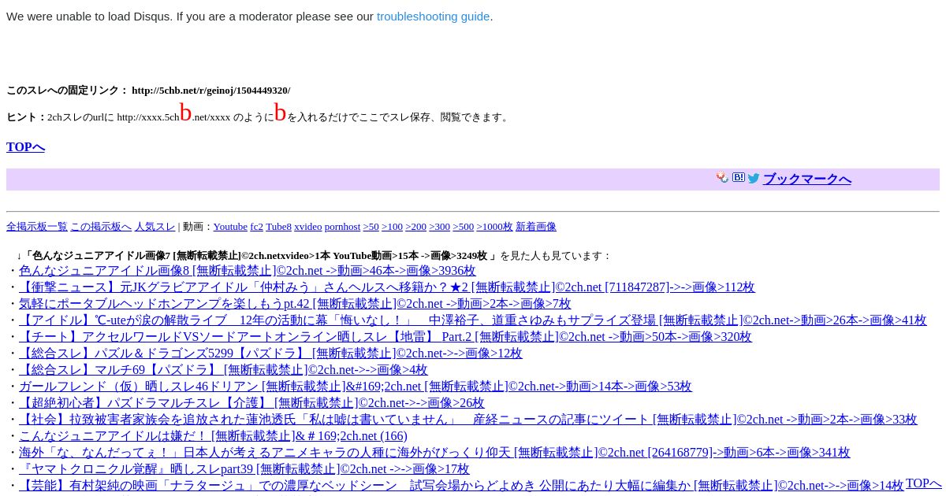Viewport: 946px width, 496px height.
Task: Select Tube8 video filter link
Action: (278, 227)
